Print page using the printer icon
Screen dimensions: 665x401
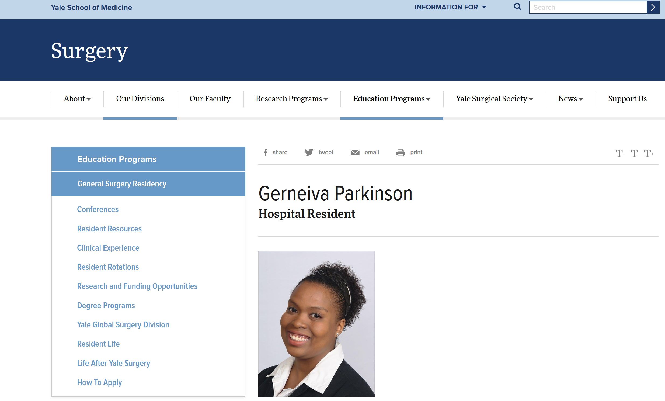tap(401, 153)
